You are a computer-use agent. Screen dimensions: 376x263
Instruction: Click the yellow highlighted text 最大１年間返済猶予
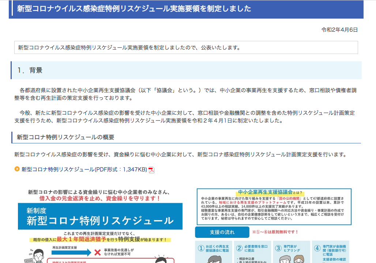81,239
